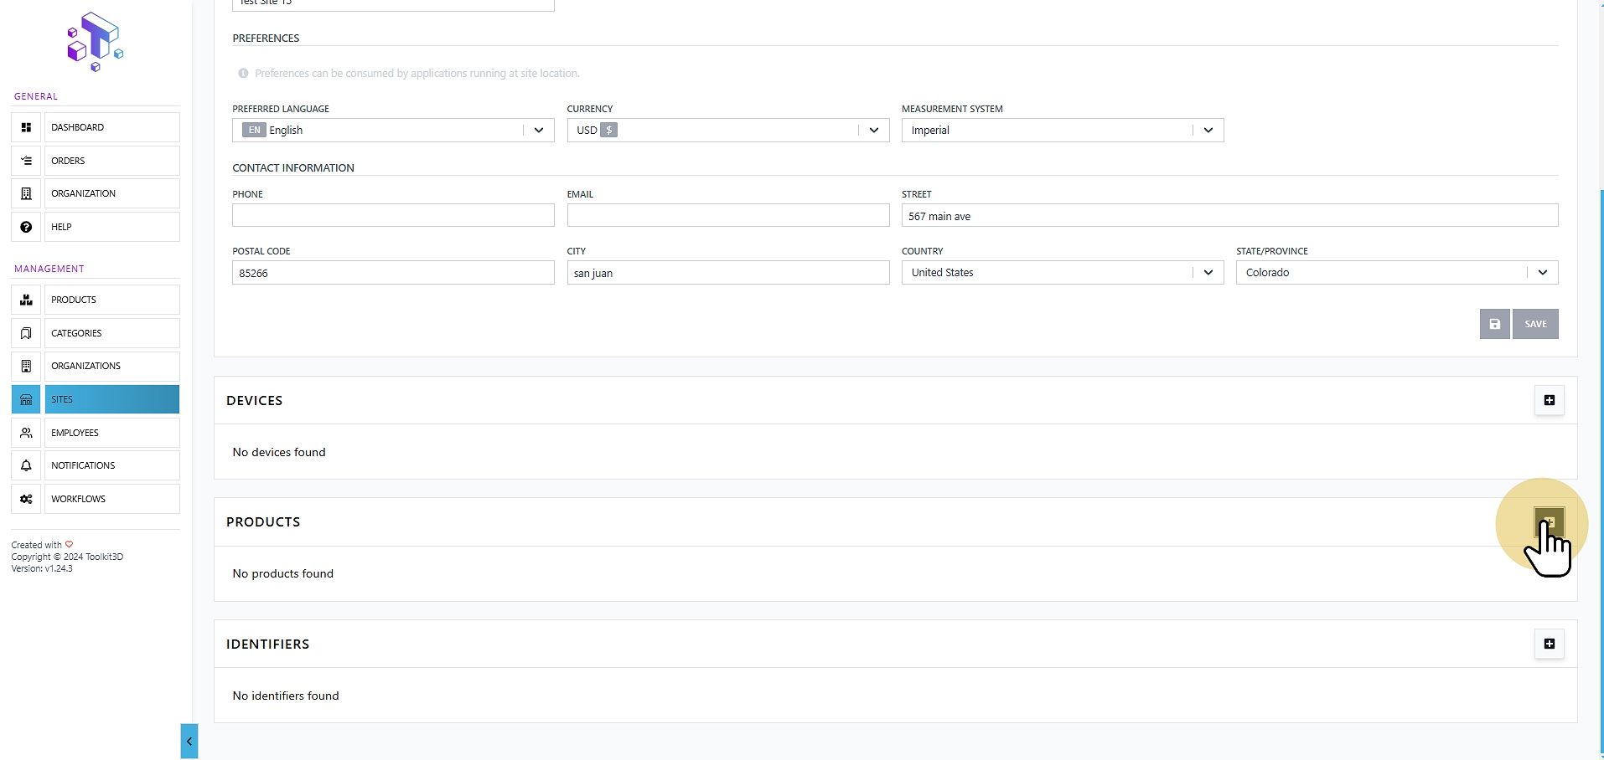
Task: Click the Workflows gears icon
Action: tap(26, 499)
